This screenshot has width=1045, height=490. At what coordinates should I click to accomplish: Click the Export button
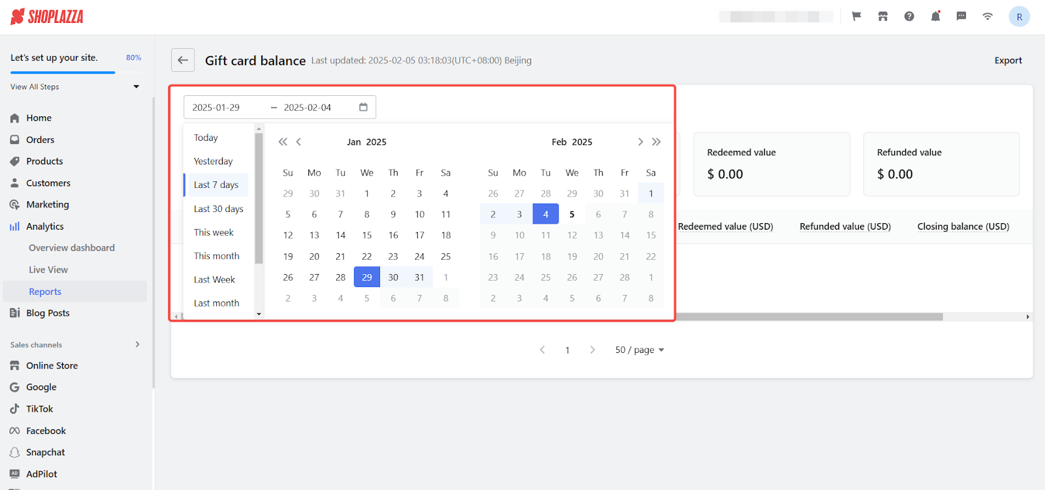[1008, 60]
